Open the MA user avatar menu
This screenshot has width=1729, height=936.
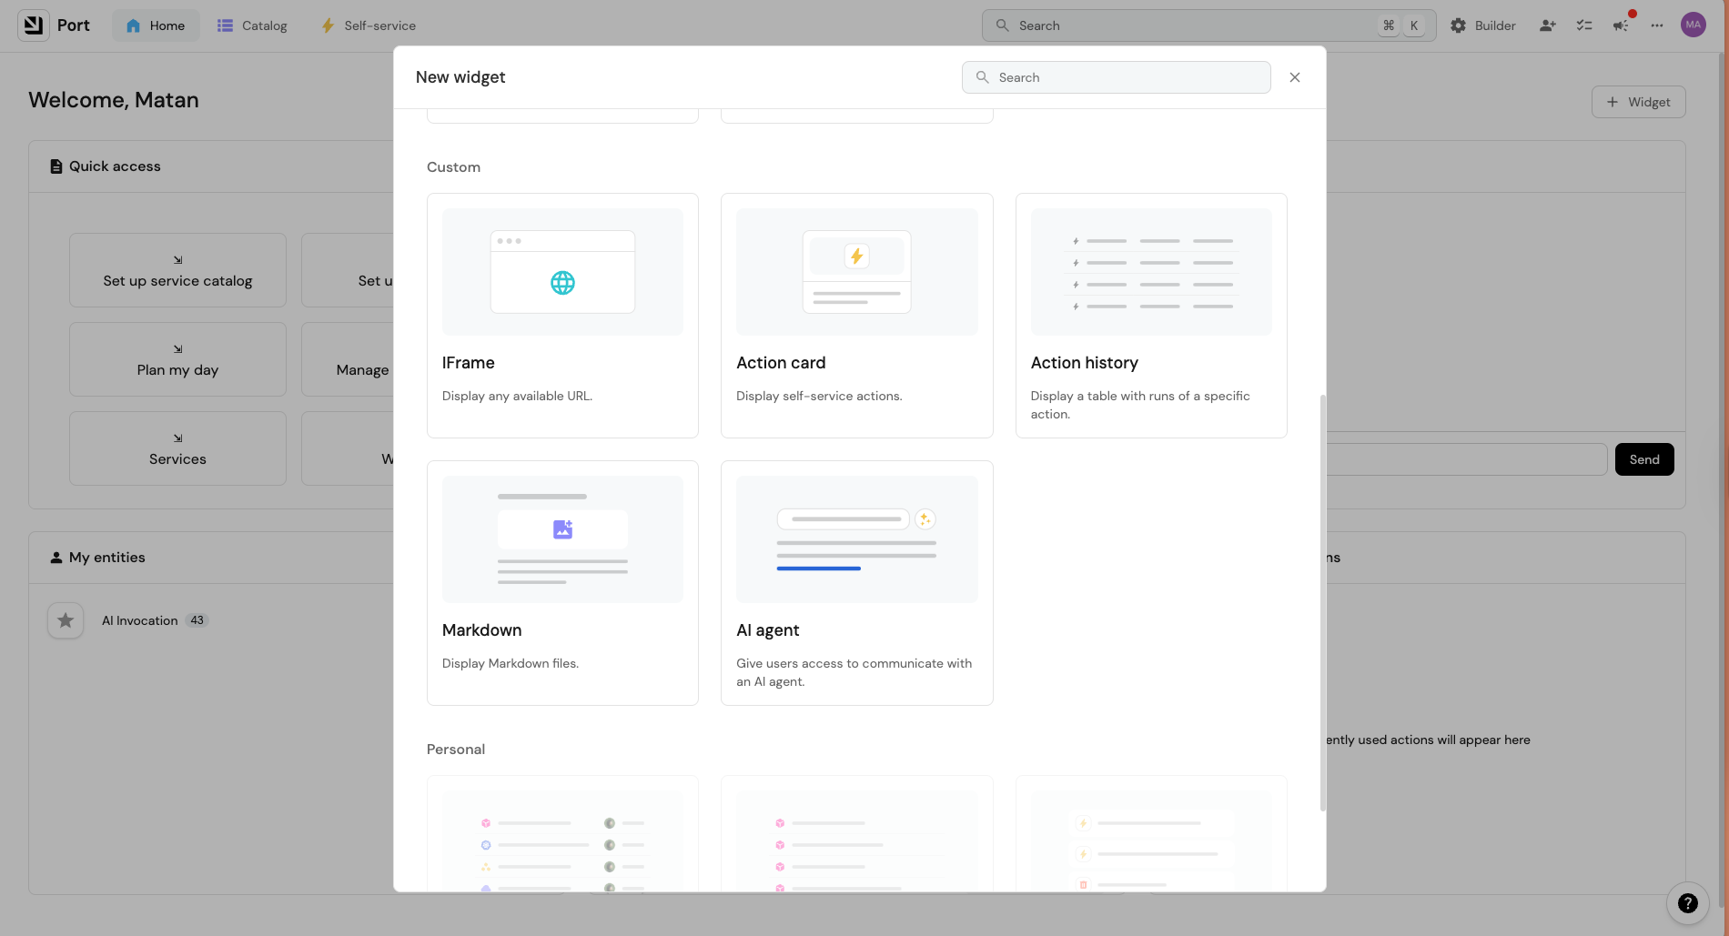pyautogui.click(x=1693, y=25)
